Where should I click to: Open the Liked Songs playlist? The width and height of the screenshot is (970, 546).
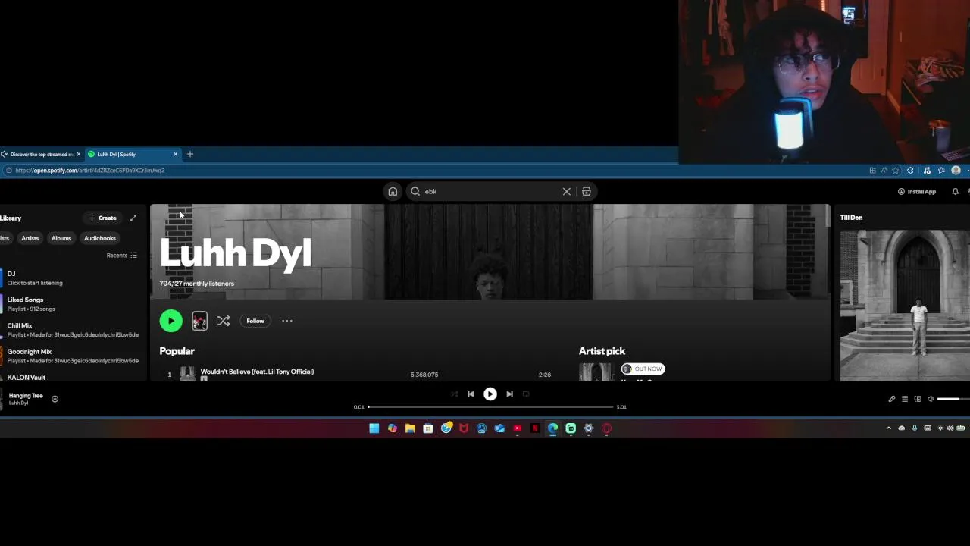pyautogui.click(x=73, y=304)
